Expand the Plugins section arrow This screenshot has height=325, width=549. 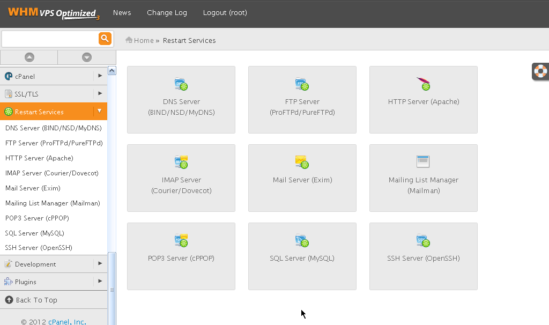[100, 281]
